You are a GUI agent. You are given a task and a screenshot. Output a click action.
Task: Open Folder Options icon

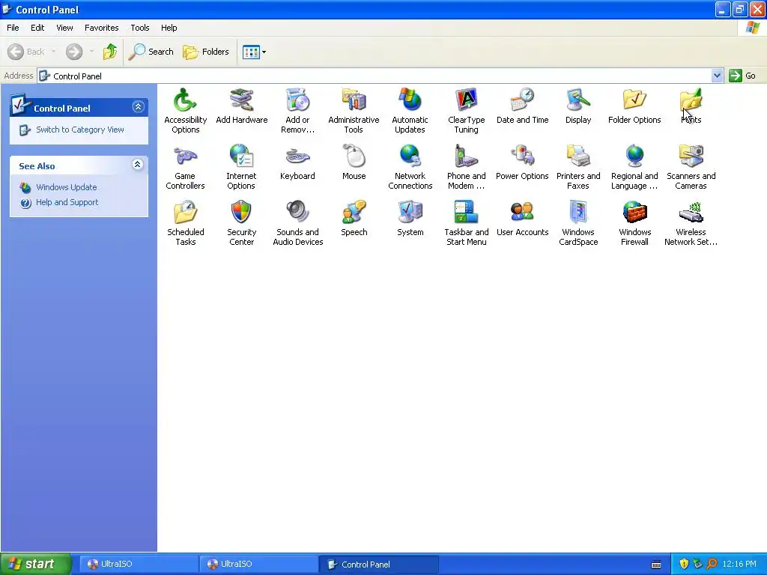click(x=634, y=100)
